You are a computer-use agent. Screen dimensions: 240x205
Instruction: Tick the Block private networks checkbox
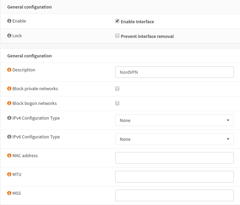(x=117, y=88)
